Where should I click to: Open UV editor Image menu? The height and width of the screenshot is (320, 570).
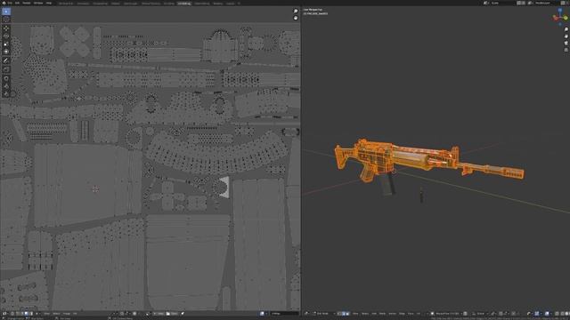pyautogui.click(x=67, y=314)
